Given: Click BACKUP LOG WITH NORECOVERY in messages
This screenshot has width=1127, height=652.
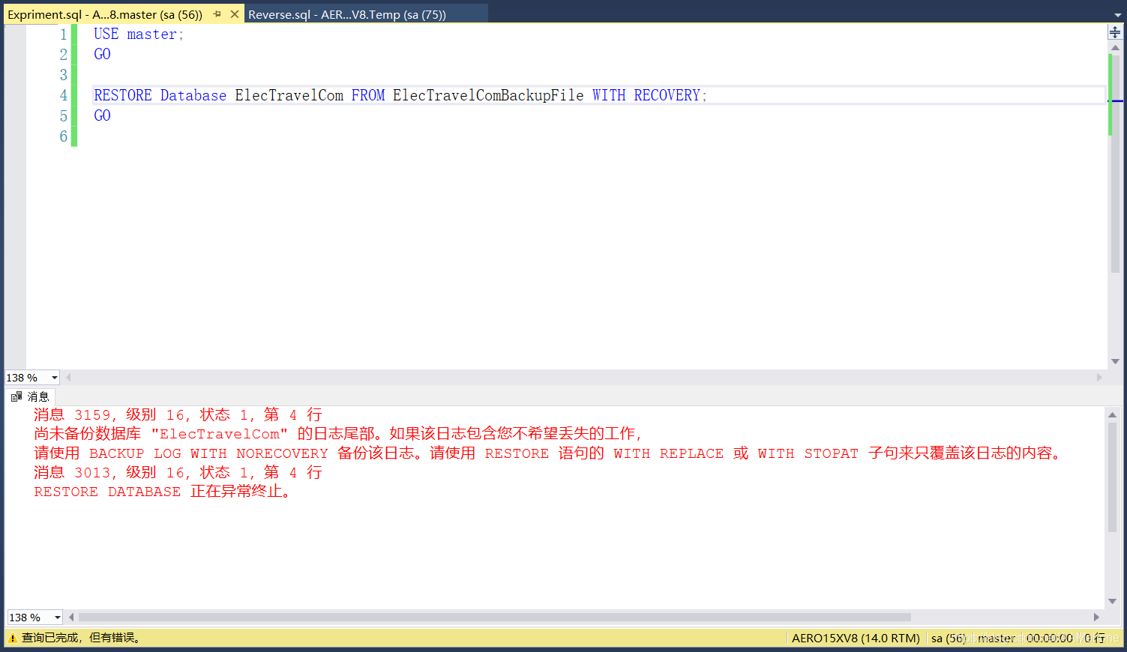Looking at the screenshot, I should click(x=208, y=453).
